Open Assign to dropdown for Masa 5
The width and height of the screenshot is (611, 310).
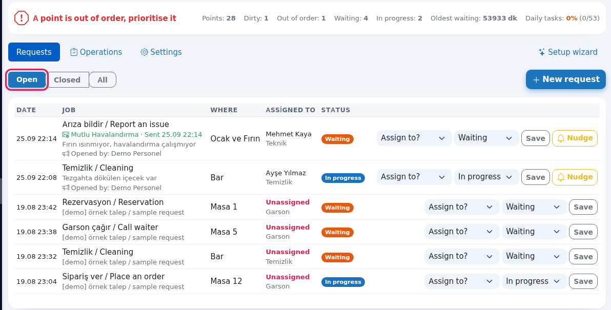[462, 232]
